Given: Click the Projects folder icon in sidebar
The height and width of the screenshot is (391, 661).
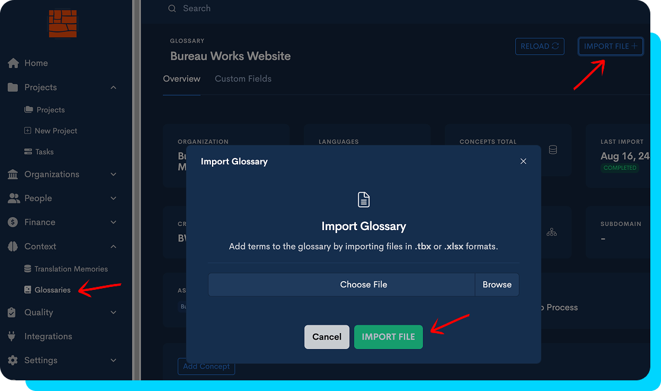Looking at the screenshot, I should (12, 87).
